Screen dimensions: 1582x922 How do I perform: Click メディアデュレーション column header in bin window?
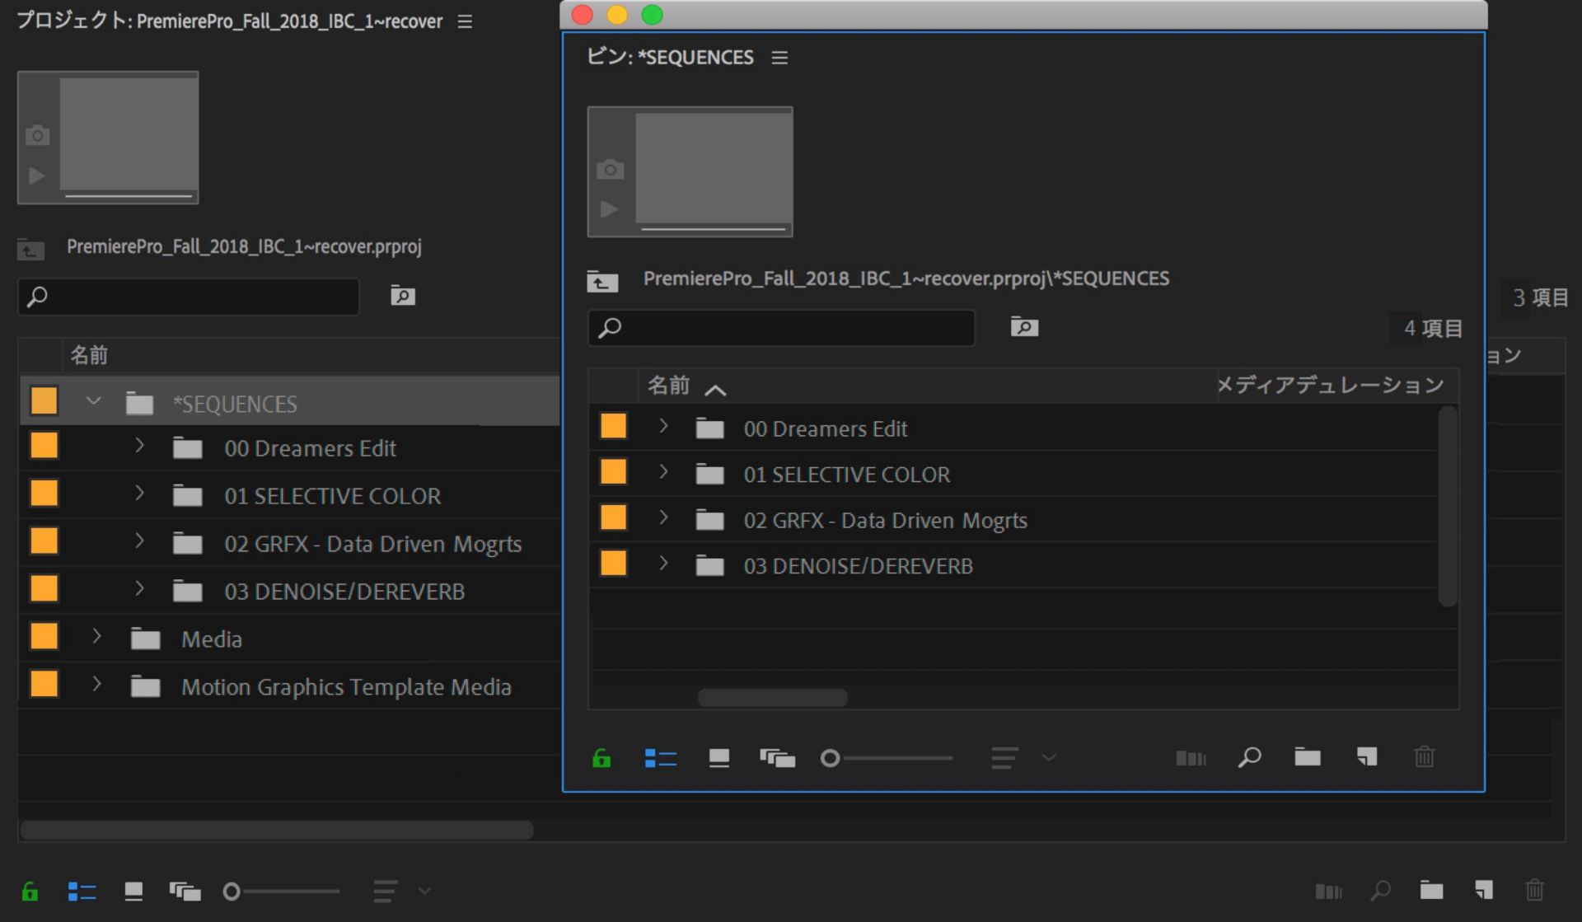tap(1330, 385)
